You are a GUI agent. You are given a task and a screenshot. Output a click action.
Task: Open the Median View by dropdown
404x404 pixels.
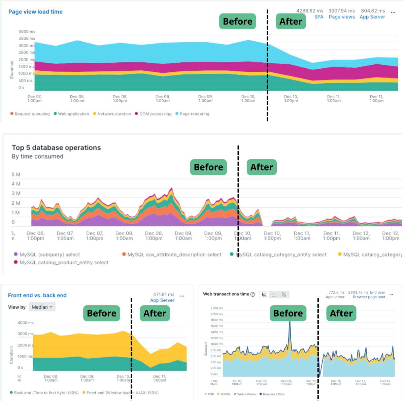(x=42, y=307)
